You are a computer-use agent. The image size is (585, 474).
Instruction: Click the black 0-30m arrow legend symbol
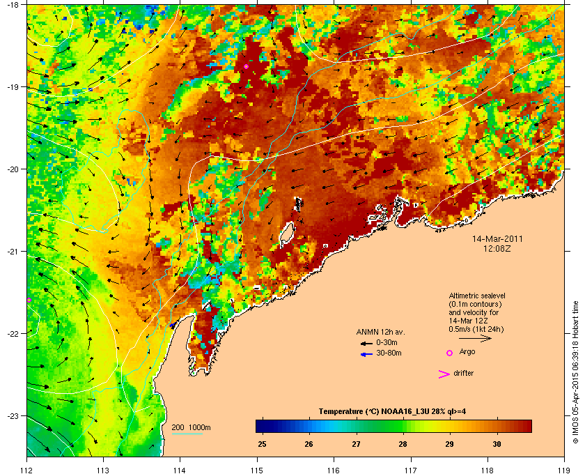(x=367, y=343)
